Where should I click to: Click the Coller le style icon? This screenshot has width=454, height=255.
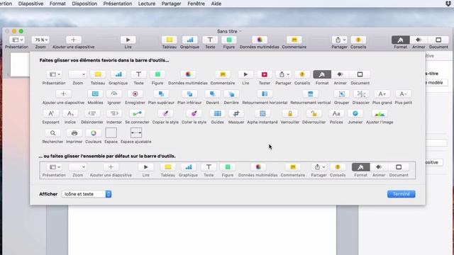pyautogui.click(x=194, y=113)
